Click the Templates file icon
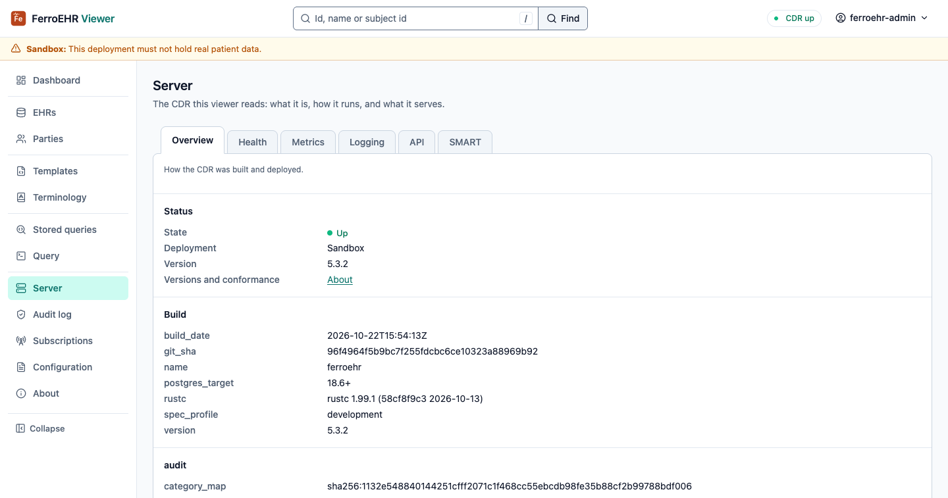Image resolution: width=948 pixels, height=498 pixels. pos(21,171)
